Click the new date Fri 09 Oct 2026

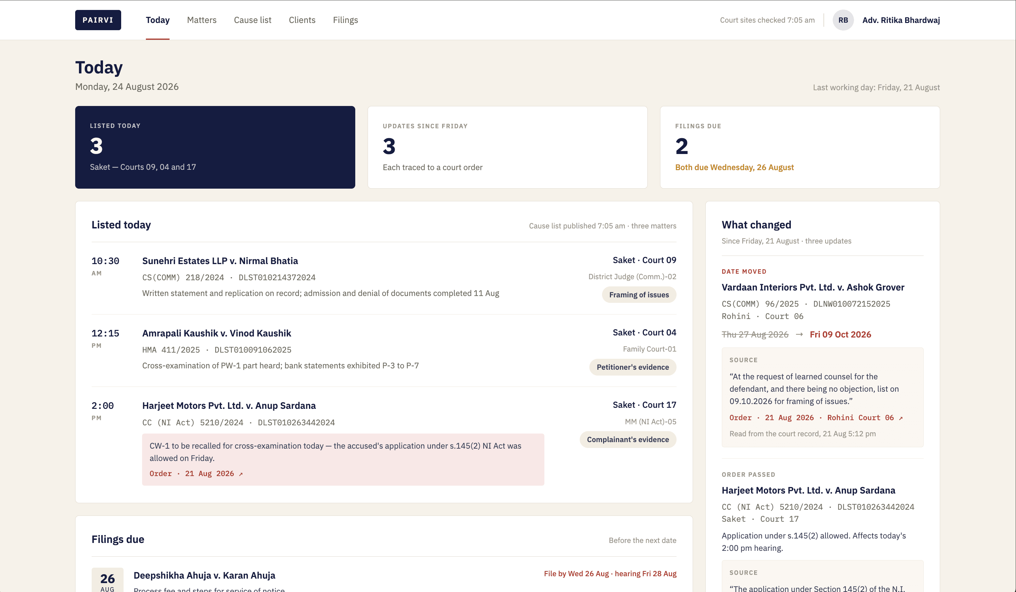coord(840,334)
